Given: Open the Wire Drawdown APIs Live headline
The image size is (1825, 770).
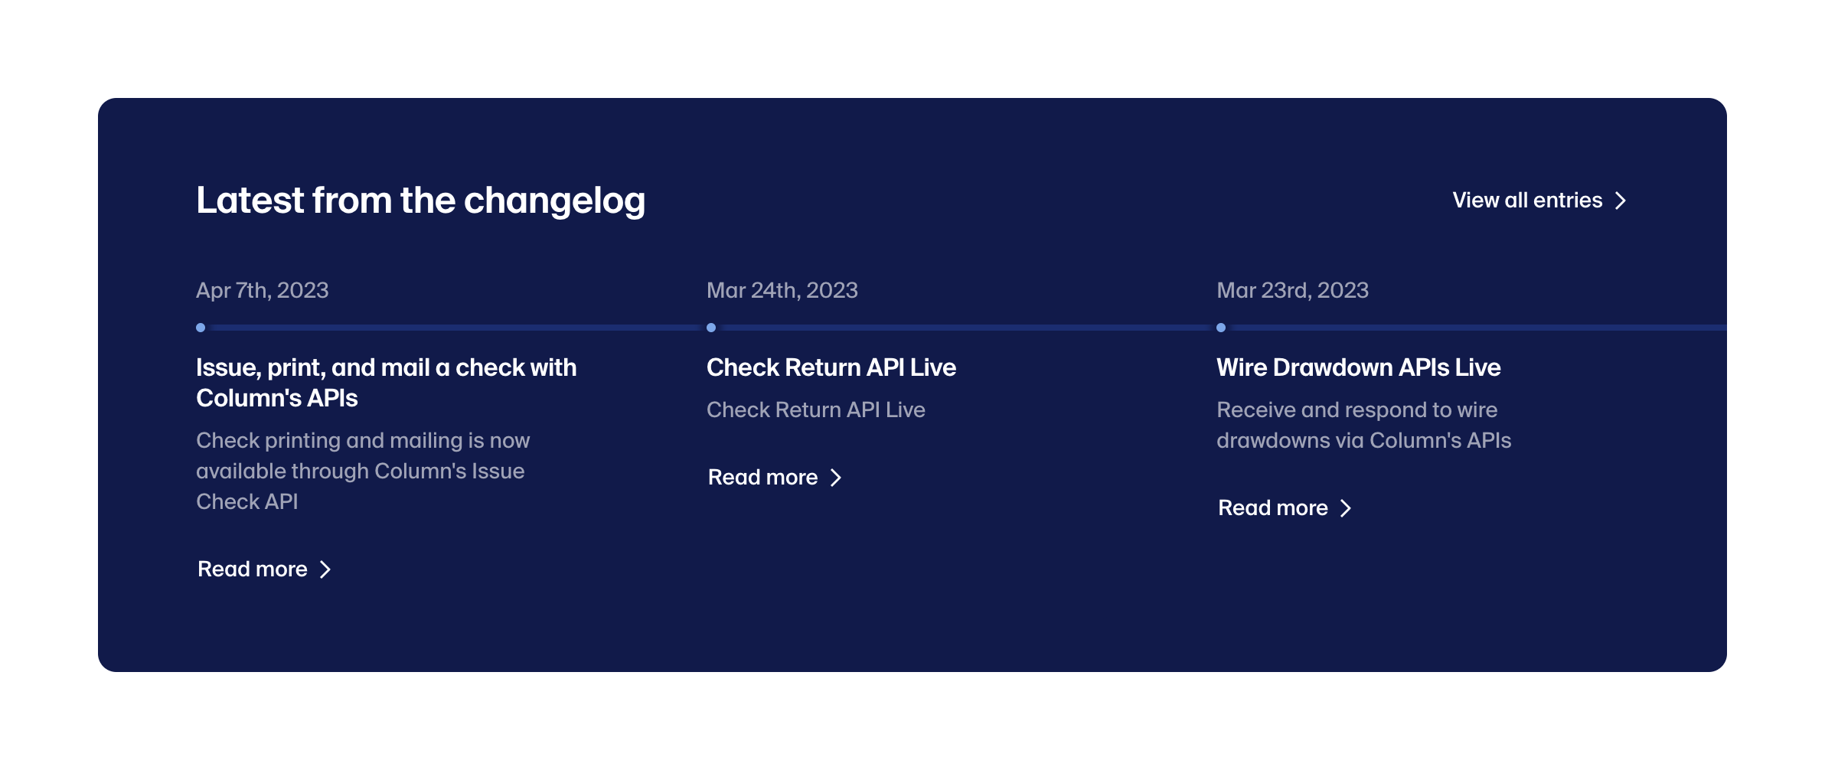Looking at the screenshot, I should coord(1358,367).
